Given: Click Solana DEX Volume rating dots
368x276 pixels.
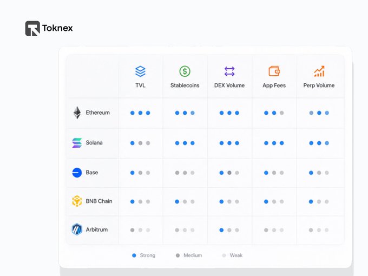Looking at the screenshot, I should (229, 143).
